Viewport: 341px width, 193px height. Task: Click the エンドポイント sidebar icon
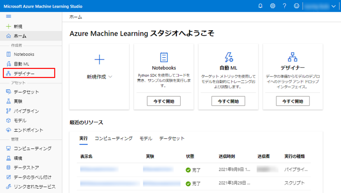tap(9, 130)
